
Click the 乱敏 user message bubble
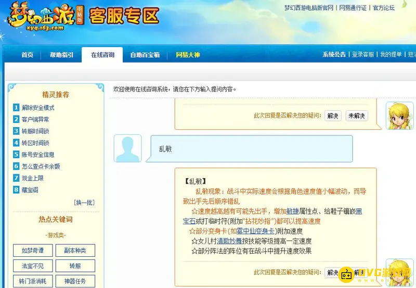pyautogui.click(x=251, y=149)
